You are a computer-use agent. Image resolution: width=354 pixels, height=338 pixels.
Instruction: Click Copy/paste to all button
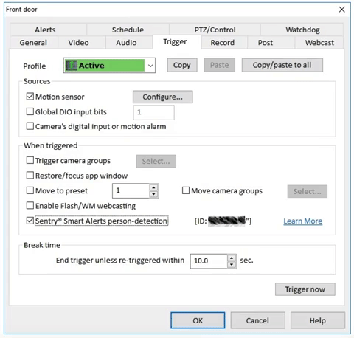tap(282, 65)
